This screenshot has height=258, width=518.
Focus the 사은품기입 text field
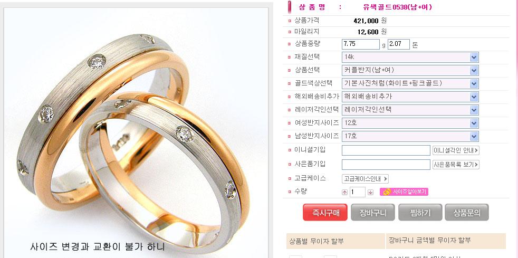coord(386,165)
